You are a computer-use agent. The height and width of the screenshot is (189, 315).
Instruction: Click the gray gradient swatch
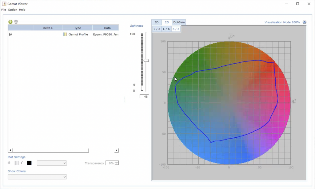pos(17,163)
